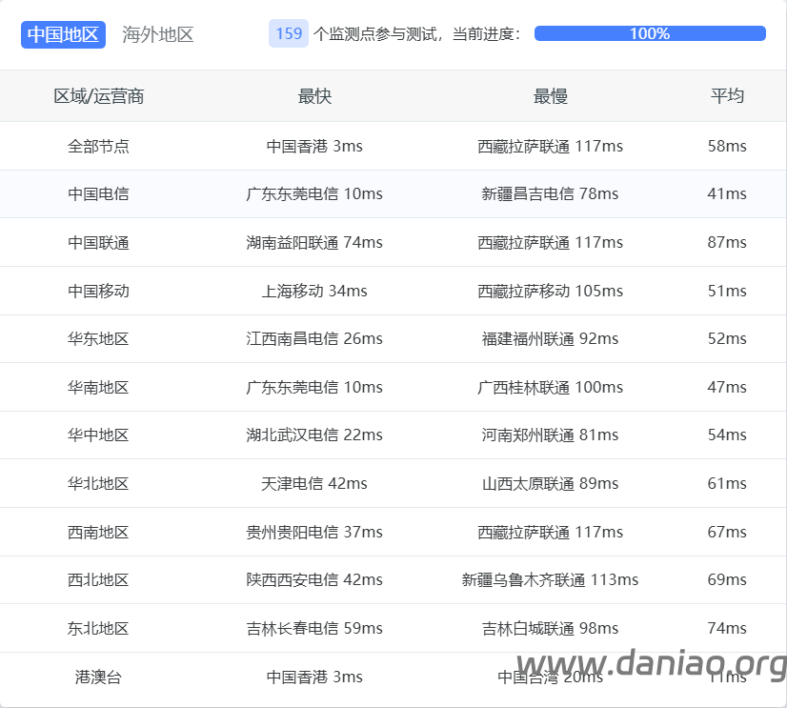Select the 中国电信 row label
This screenshot has width=787, height=708.
point(99,194)
